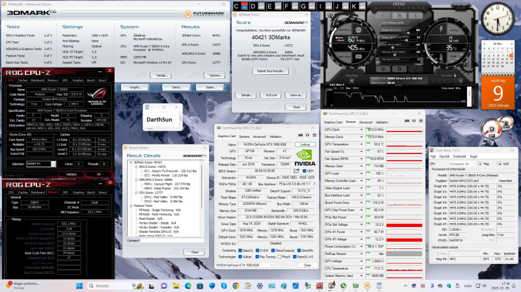521x292 pixels.
Task: Open Core Temp processor selection dropdown
Action: coord(462,164)
